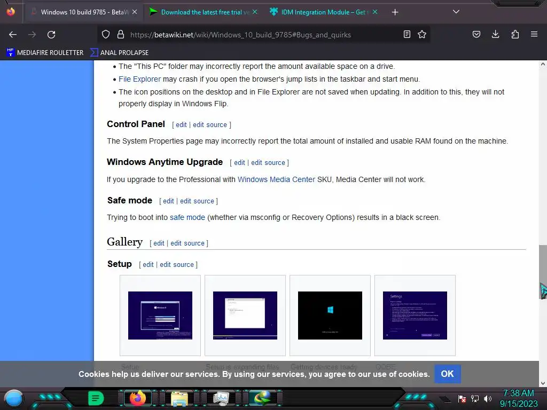Switch to Download the latest free trial tab

point(204,12)
